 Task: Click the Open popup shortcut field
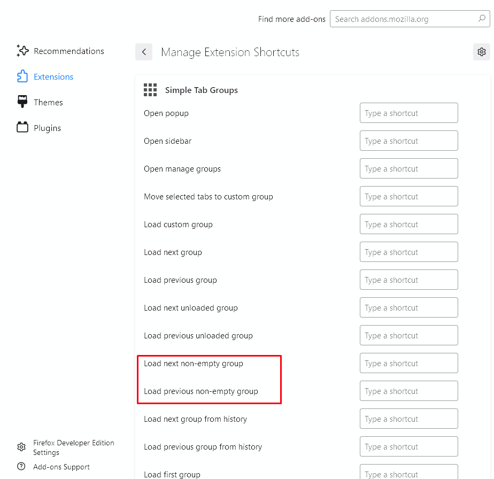coord(408,113)
